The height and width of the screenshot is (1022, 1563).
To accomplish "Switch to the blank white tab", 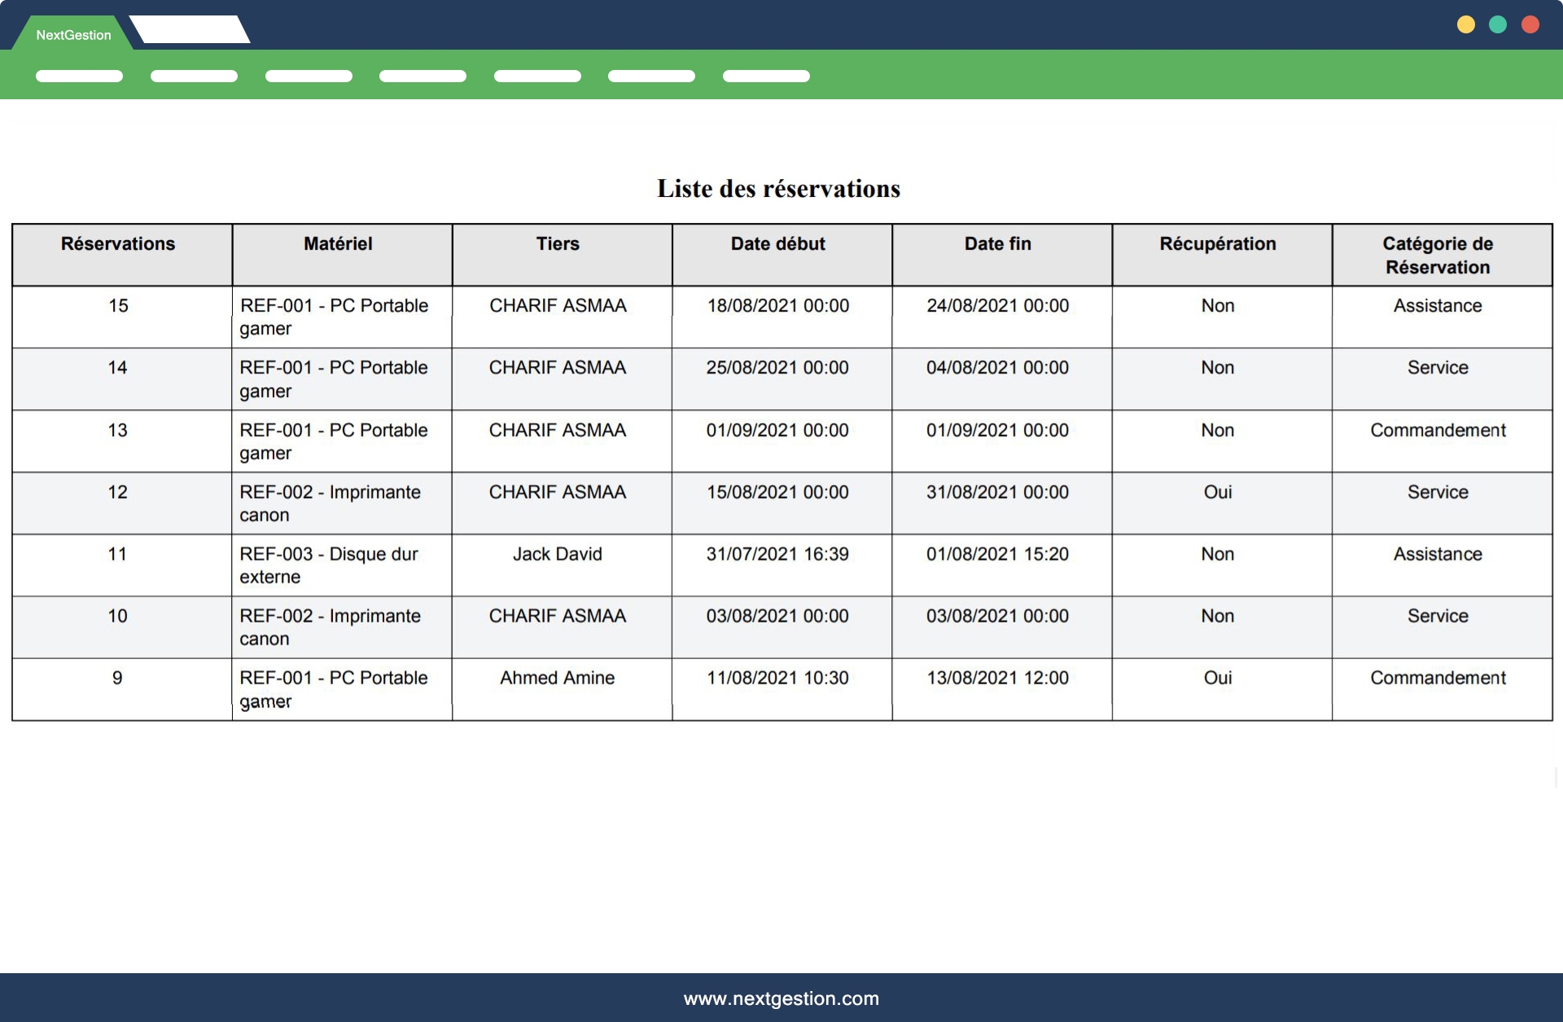I will (x=190, y=30).
